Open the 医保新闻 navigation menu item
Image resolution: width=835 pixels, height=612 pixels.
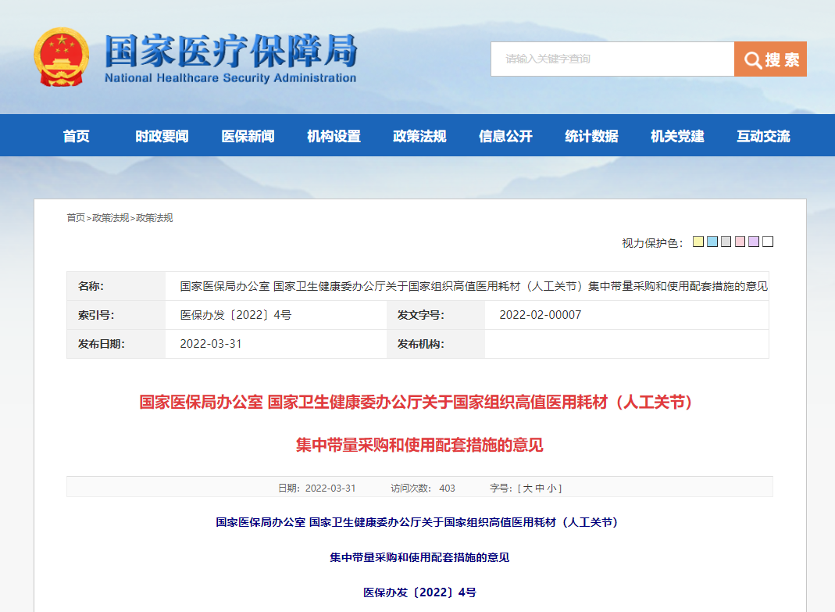pyautogui.click(x=247, y=135)
